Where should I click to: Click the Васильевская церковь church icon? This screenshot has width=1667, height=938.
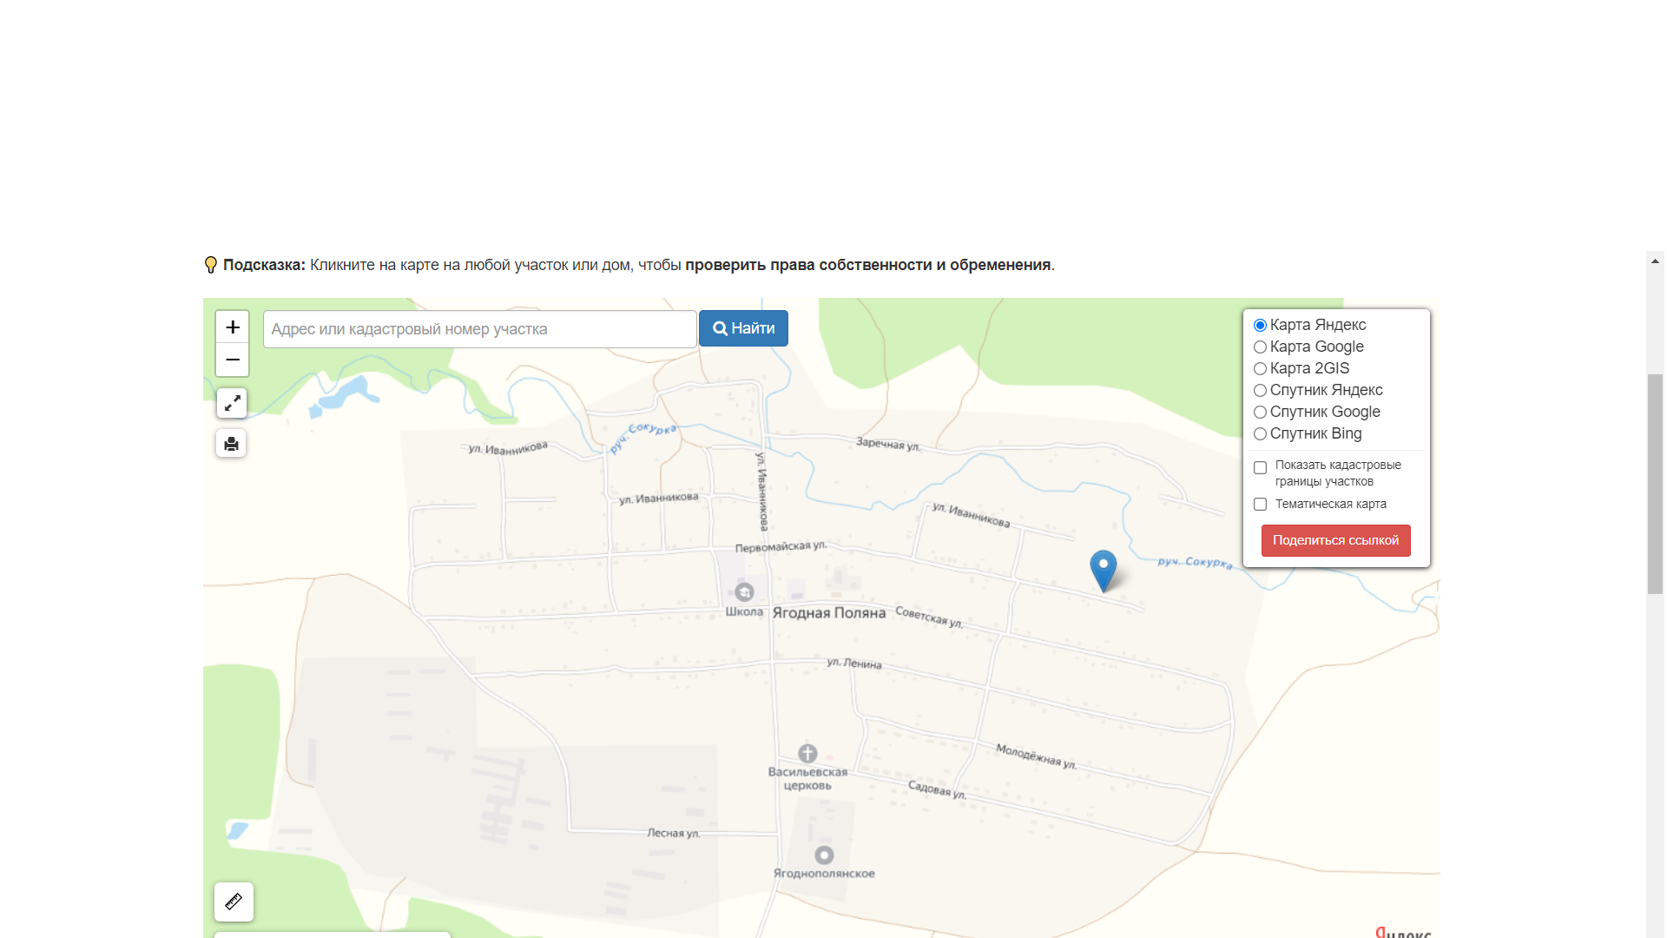tap(807, 754)
